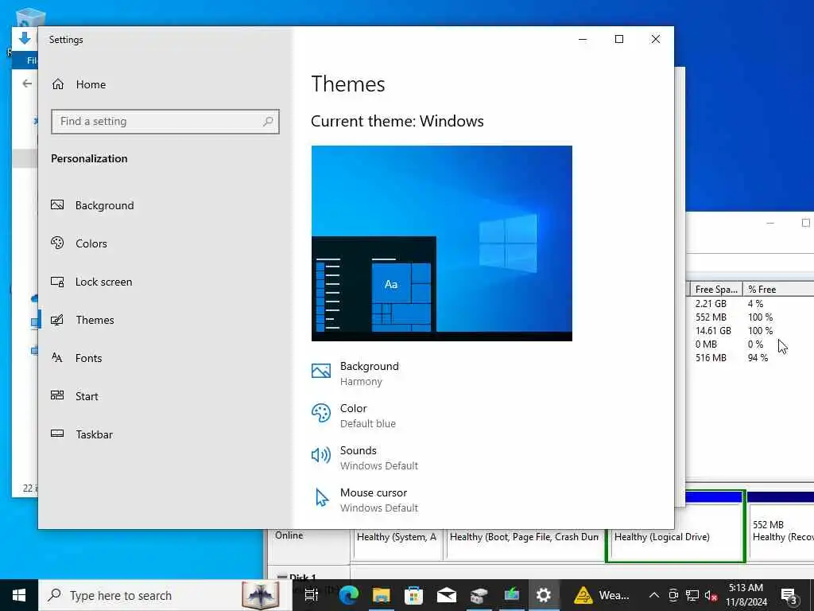
Task: Click the network tray icon
Action: coord(692,595)
